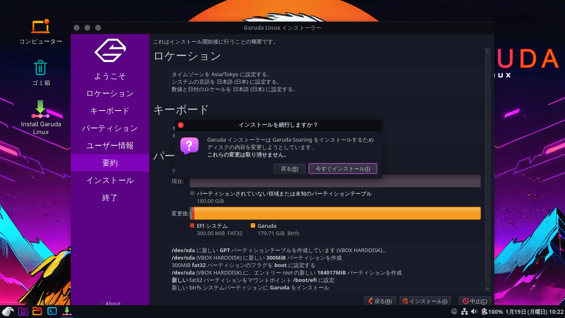Click the タイムゾーンを Asia/Tokyo に設定する line
The height and width of the screenshot is (318, 565).
[221, 75]
